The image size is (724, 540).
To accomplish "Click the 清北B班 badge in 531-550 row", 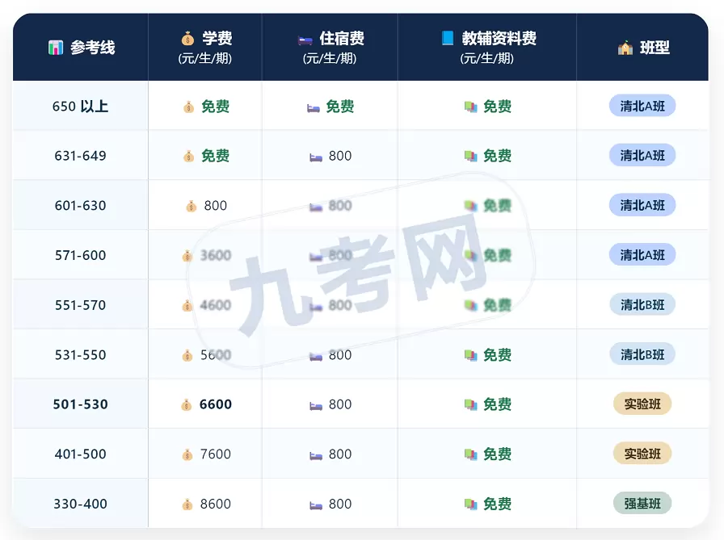I will pyautogui.click(x=642, y=354).
